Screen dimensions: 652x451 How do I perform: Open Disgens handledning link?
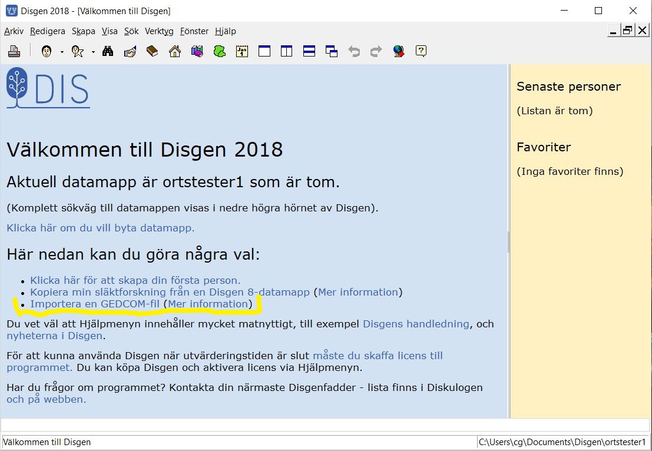416,324
